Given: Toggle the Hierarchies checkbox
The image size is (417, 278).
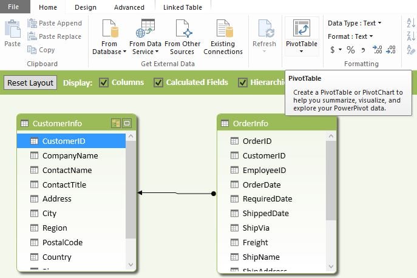Looking at the screenshot, I should [243, 83].
